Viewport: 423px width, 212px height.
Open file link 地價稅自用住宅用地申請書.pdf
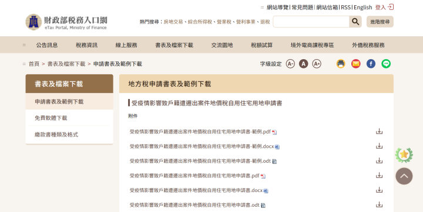(x=194, y=176)
